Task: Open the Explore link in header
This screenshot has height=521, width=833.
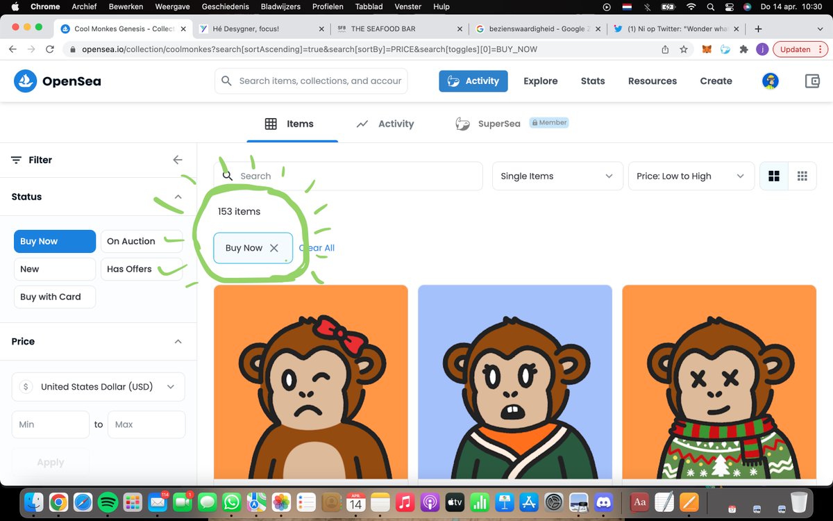Action: click(540, 81)
